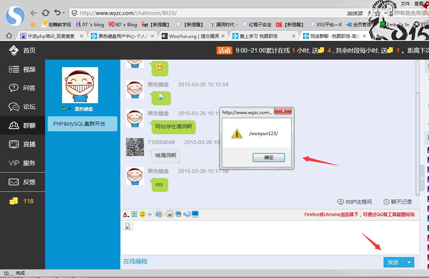The height and width of the screenshot is (278, 429).
Task: Click the yellow bookmarks star icon
Action: pos(33,25)
